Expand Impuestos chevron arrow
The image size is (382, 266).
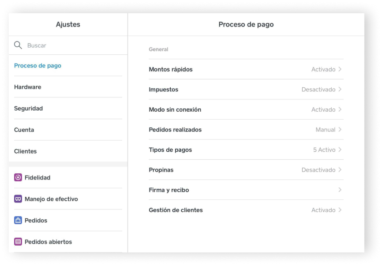tap(340, 90)
